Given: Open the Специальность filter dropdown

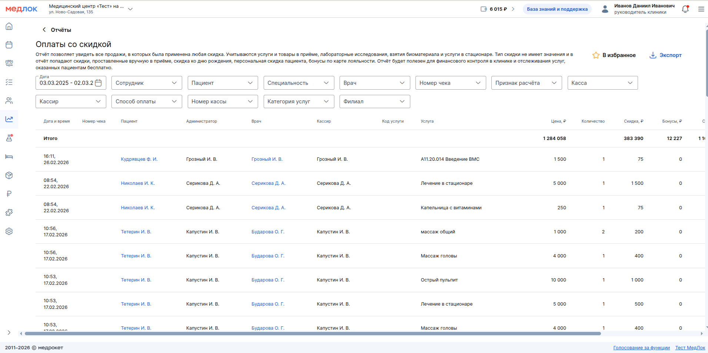Looking at the screenshot, I should coord(298,83).
